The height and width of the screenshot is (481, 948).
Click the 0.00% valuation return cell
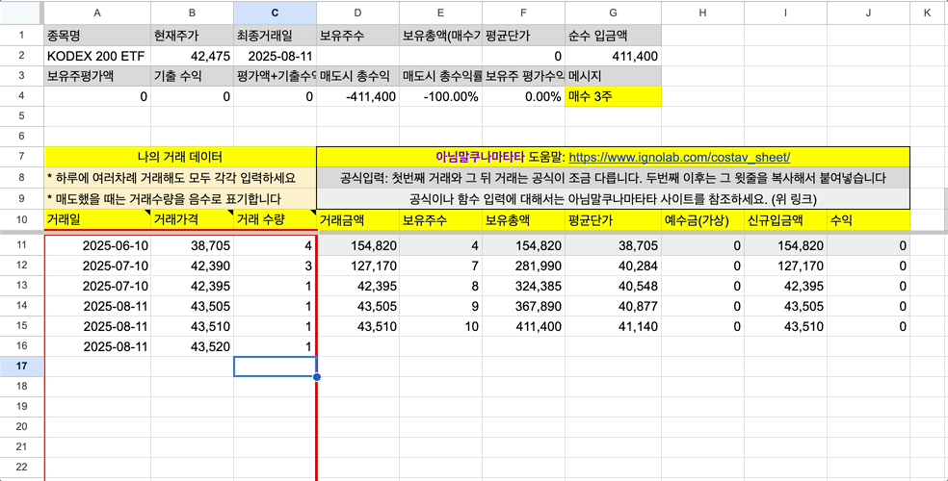coord(523,96)
